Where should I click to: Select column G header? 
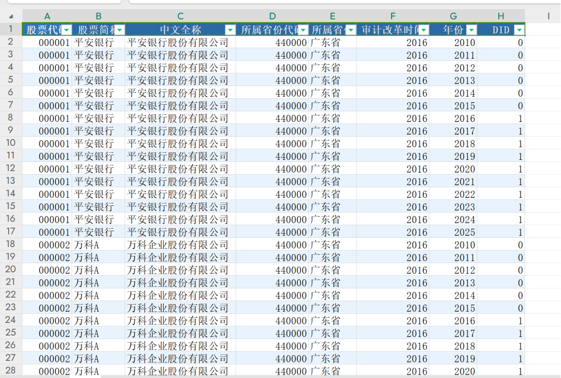453,16
